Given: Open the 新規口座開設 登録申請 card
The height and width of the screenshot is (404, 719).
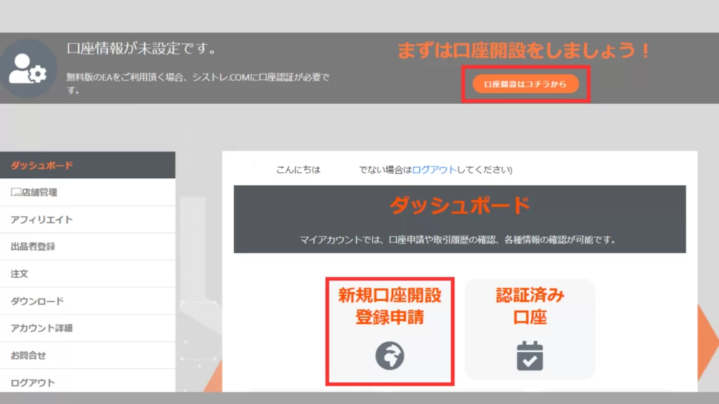Looking at the screenshot, I should point(390,331).
